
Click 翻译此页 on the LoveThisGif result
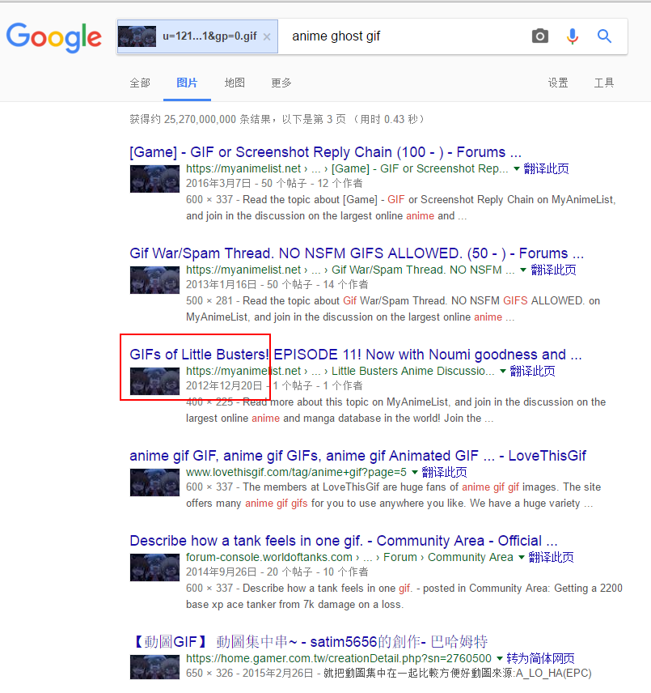(x=445, y=473)
